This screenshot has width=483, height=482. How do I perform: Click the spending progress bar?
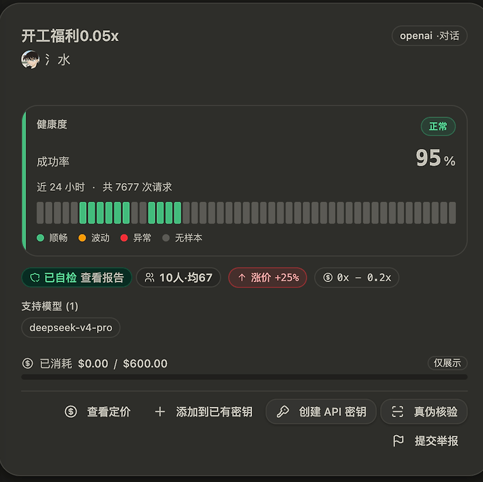pyautogui.click(x=244, y=377)
